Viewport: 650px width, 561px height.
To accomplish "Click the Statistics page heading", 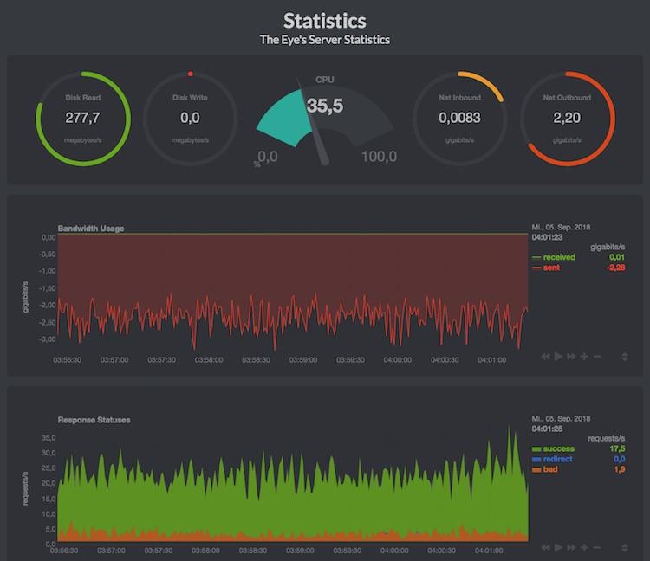I will tap(325, 21).
